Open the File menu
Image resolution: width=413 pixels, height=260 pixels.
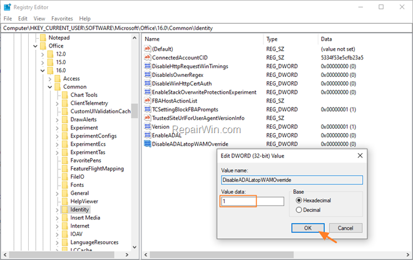(x=8, y=18)
